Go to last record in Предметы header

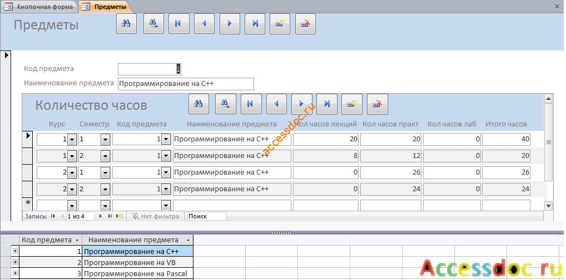(255, 24)
